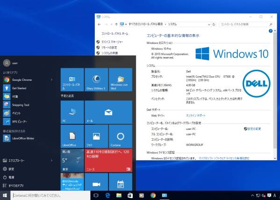This screenshot has width=280, height=200.
Task: Open the calendar tile
Action: [121, 182]
